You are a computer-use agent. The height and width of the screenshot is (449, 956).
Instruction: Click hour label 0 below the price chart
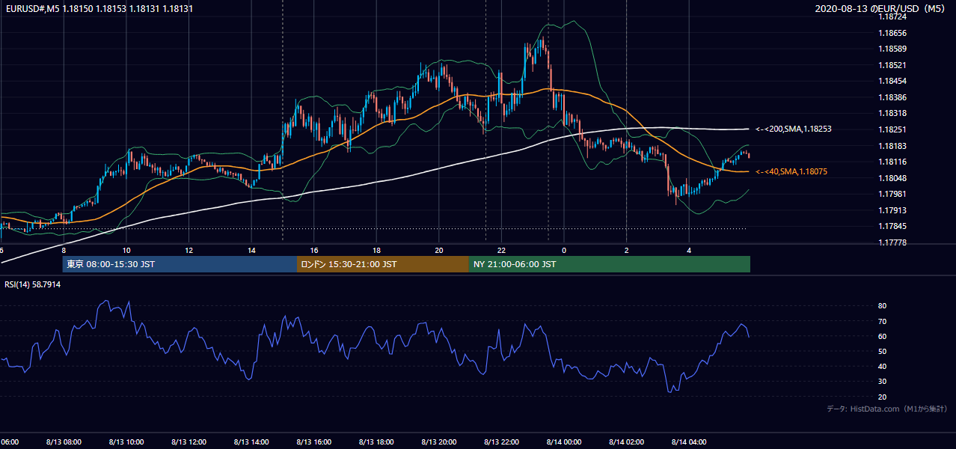pyautogui.click(x=564, y=250)
